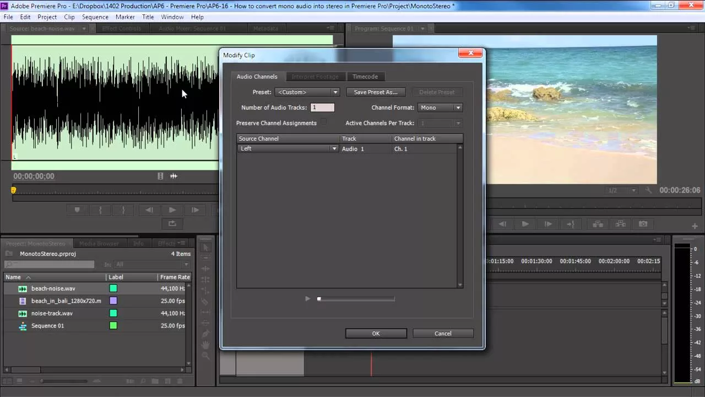Toggle loop playback in Source monitor controls
The width and height of the screenshot is (705, 397).
coord(172,223)
